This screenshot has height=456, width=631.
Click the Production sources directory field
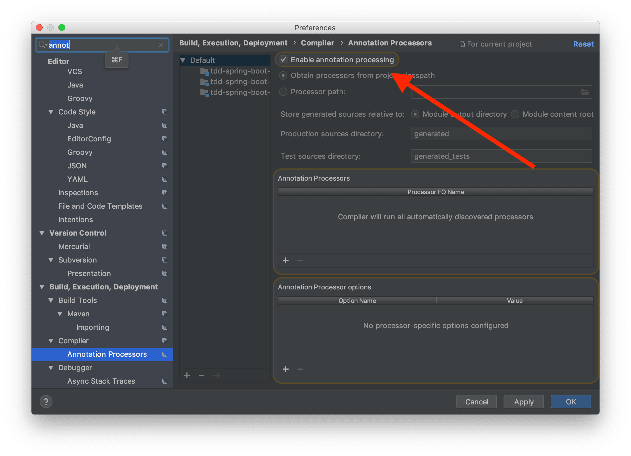501,134
